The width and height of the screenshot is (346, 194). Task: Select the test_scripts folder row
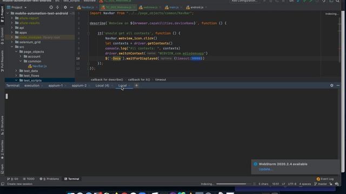click(40, 80)
